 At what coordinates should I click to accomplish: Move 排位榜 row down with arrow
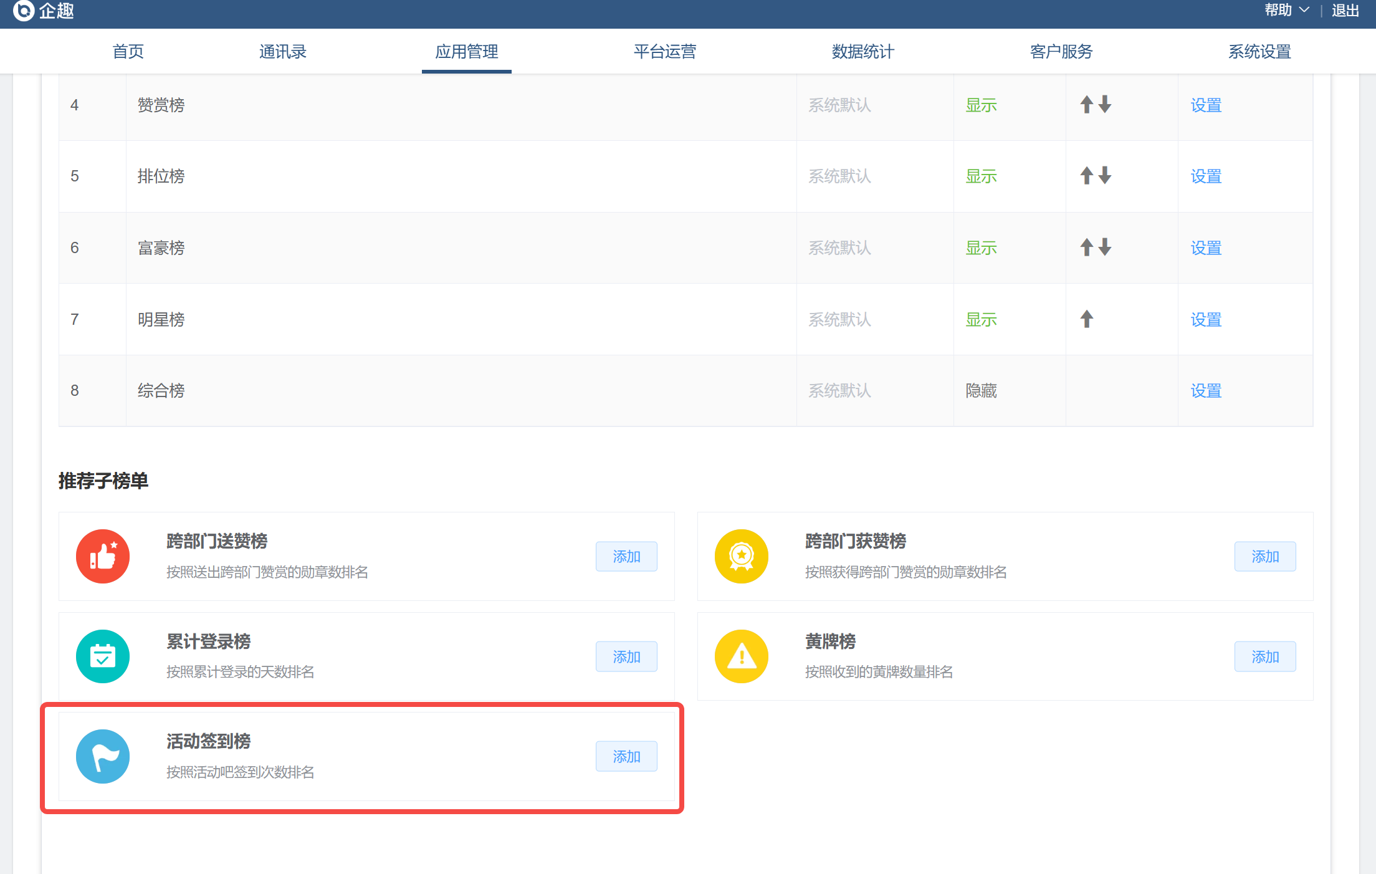coord(1105,176)
